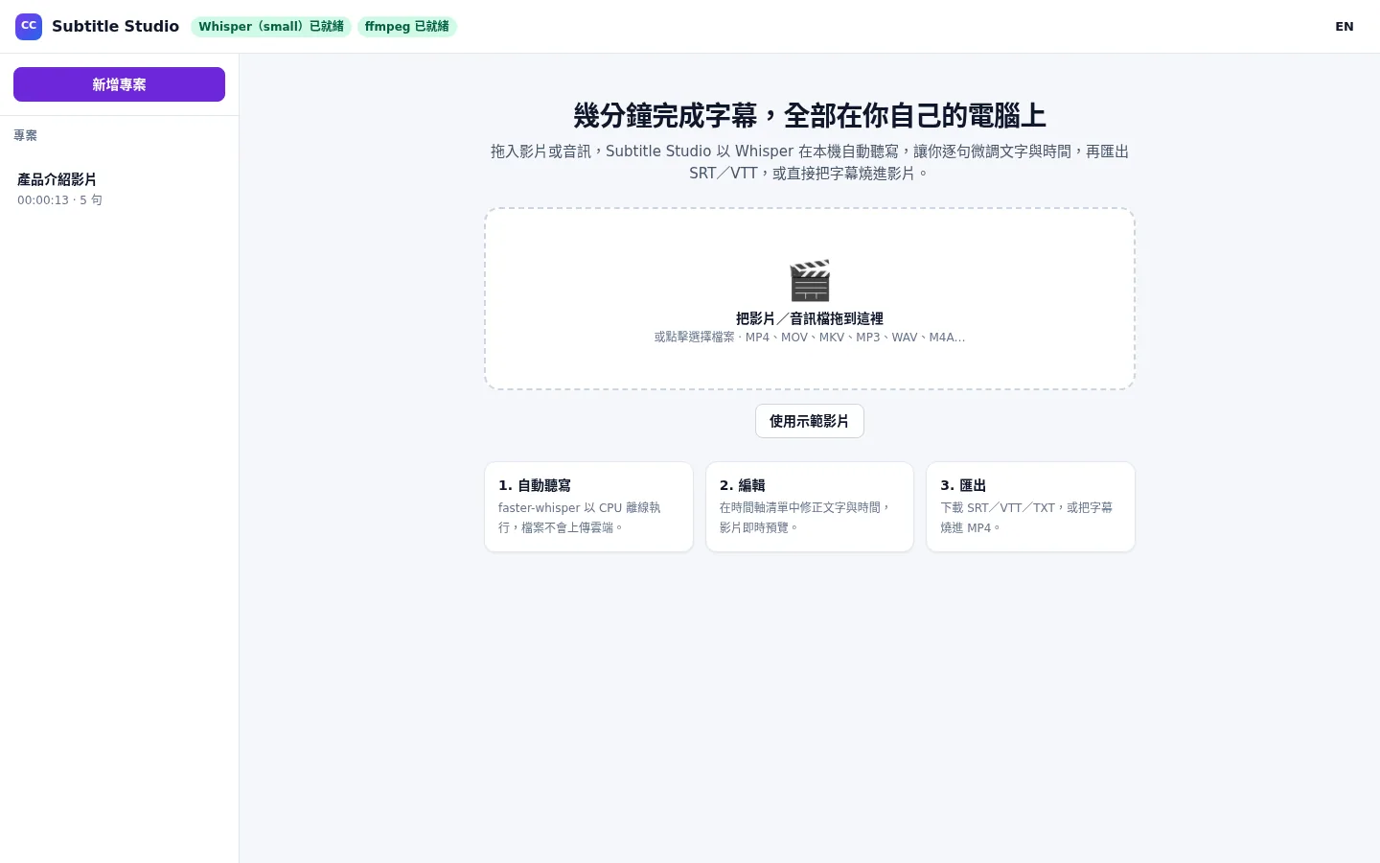Click the 專案 sidebar heading
1380x863 pixels.
[x=26, y=136]
